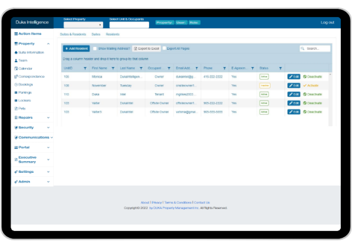The height and width of the screenshot is (249, 352).
Task: Edit the Duka Intel row
Action: [294, 94]
